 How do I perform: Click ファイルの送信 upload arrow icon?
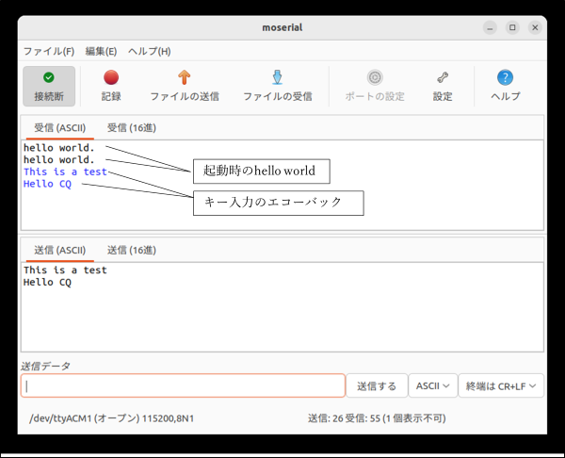coord(185,77)
